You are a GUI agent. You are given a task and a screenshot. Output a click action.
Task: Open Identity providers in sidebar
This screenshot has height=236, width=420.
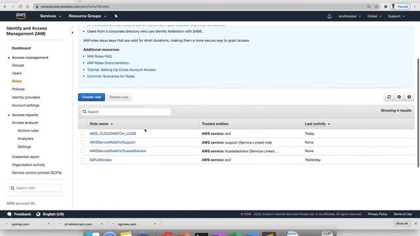coord(26,98)
